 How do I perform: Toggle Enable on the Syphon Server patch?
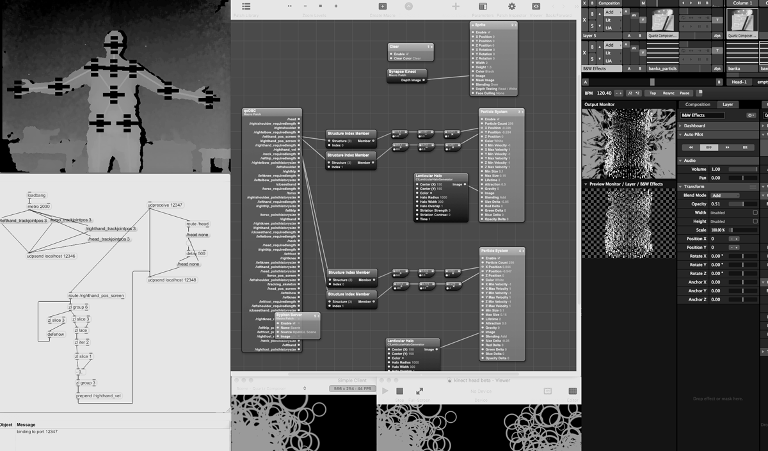(294, 323)
